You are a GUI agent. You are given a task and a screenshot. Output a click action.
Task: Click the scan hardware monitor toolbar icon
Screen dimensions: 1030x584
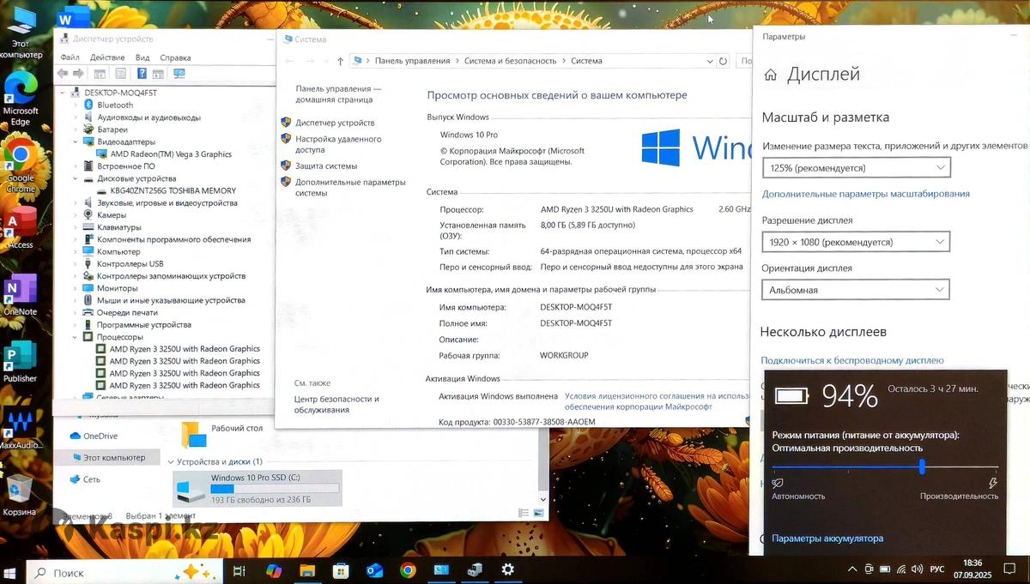(x=179, y=74)
